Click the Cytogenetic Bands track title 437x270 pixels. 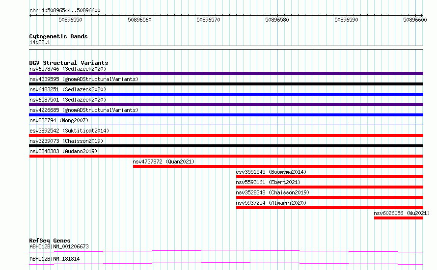(x=58, y=36)
